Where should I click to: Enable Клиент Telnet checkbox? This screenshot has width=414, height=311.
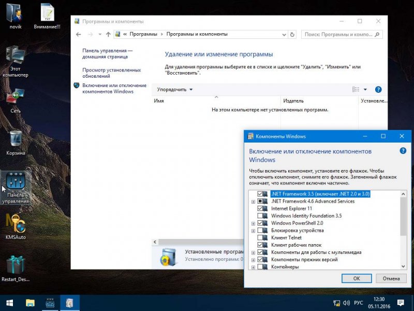260,237
